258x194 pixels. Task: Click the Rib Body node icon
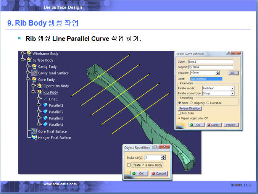40,92
